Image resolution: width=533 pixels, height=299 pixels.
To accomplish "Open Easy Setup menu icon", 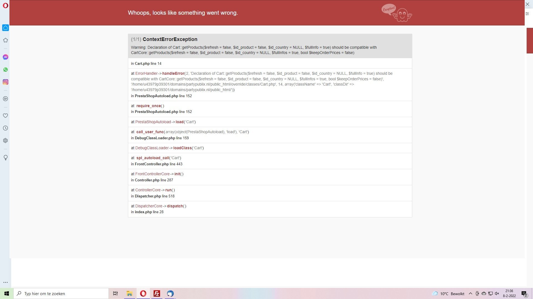I will pos(527,14).
